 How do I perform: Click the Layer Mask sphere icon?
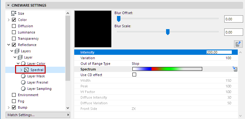pyautogui.click(x=23, y=76)
